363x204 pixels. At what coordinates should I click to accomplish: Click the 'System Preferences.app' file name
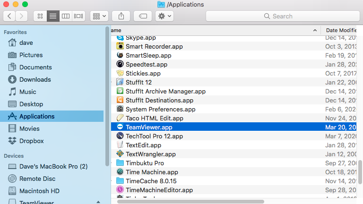160,110
